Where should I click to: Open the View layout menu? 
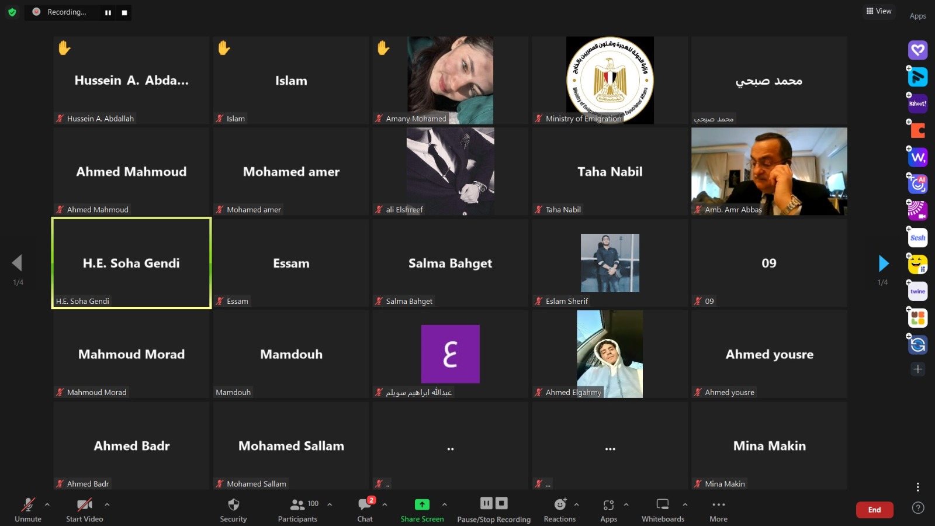tap(879, 11)
